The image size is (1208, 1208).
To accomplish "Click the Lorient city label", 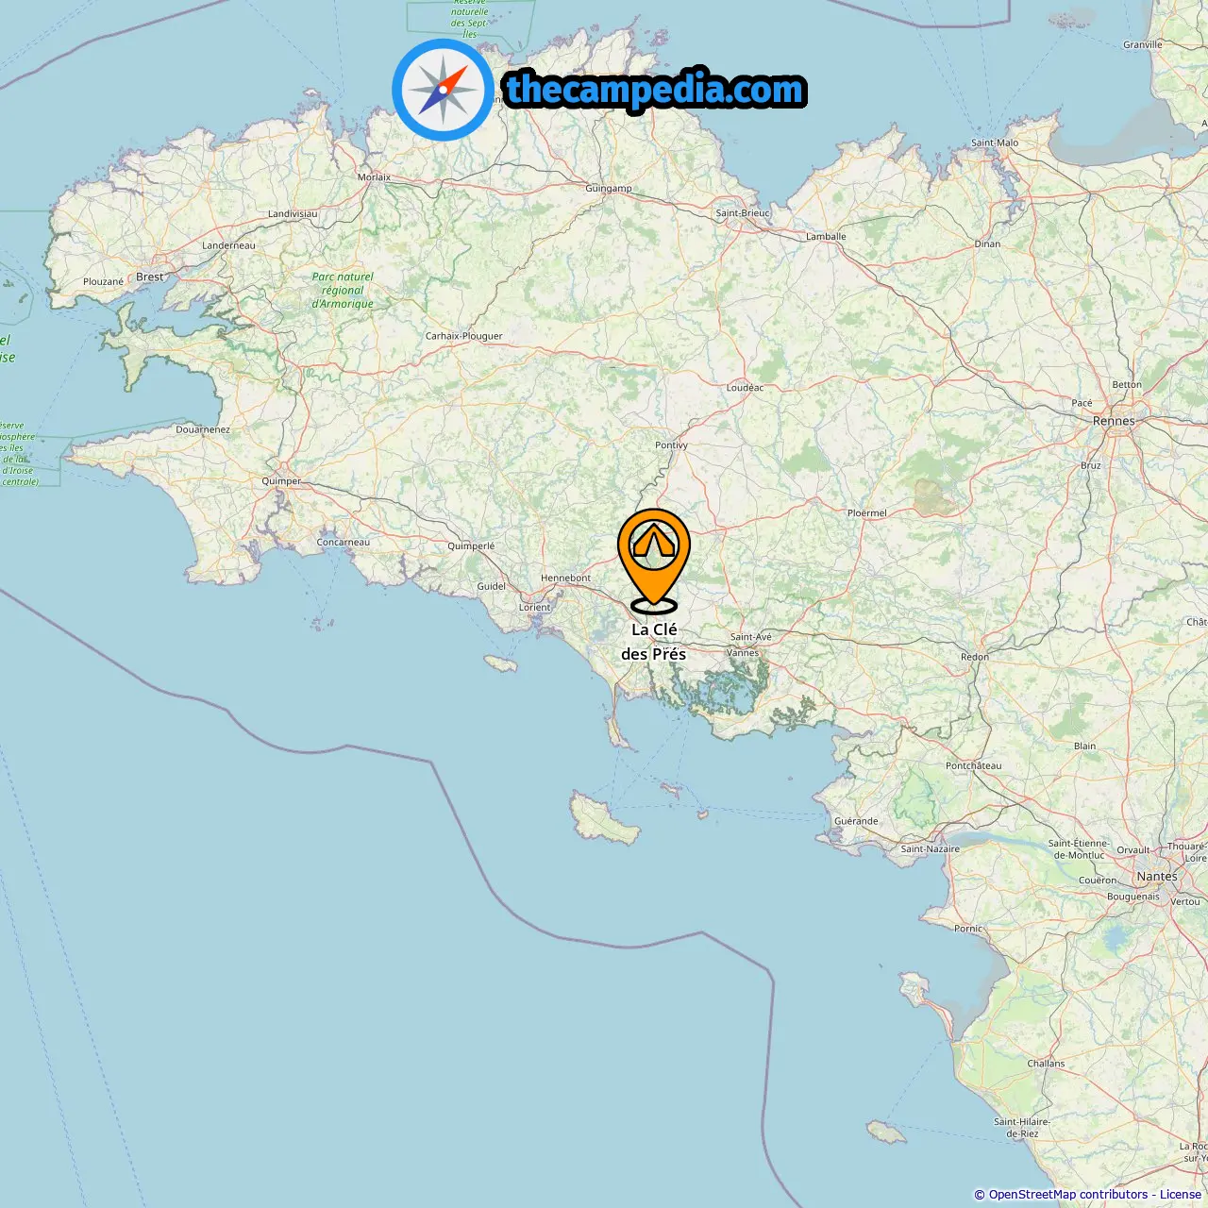I will point(534,607).
